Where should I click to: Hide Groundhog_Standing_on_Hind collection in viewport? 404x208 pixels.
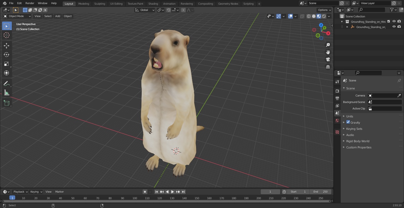(x=394, y=21)
